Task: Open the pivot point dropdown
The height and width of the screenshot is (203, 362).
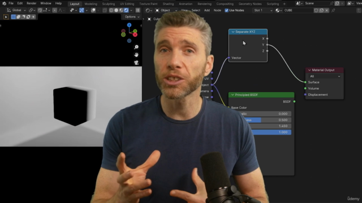Action: coord(32,10)
